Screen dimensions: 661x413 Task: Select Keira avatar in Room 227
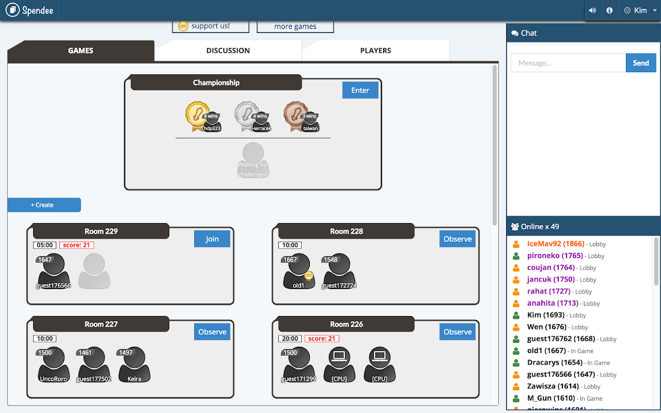pyautogui.click(x=134, y=364)
